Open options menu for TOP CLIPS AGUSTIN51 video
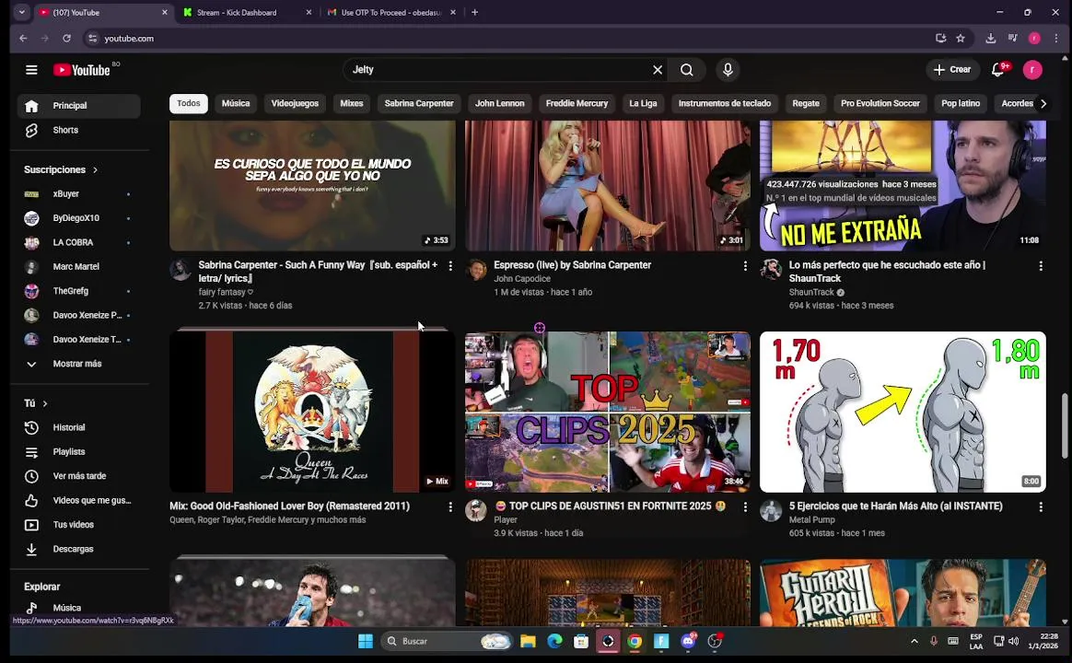Screen dimensions: 1072x663 745,507
